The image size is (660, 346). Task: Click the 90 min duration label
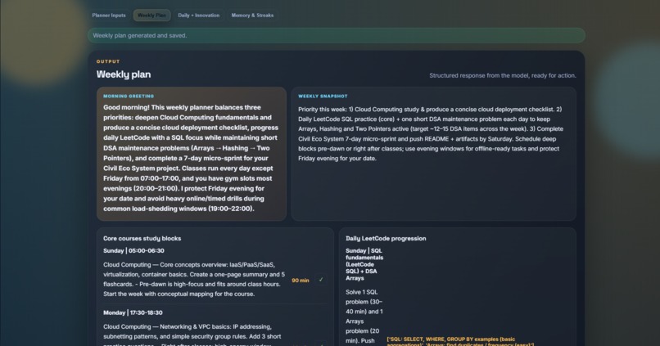[x=301, y=281]
